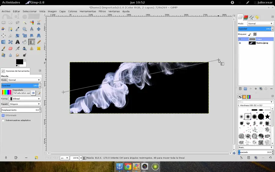The image size is (275, 172).
Task: Expand the Repetir Ninguno dropdown
Action: [24, 104]
